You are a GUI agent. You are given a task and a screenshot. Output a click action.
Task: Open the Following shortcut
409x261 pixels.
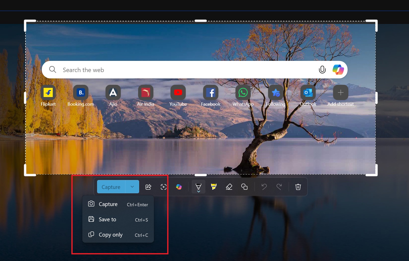tap(276, 96)
